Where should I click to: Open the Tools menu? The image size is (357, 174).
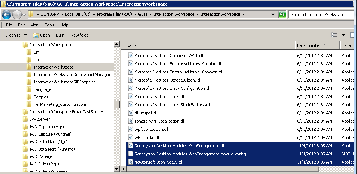pyautogui.click(x=50, y=25)
